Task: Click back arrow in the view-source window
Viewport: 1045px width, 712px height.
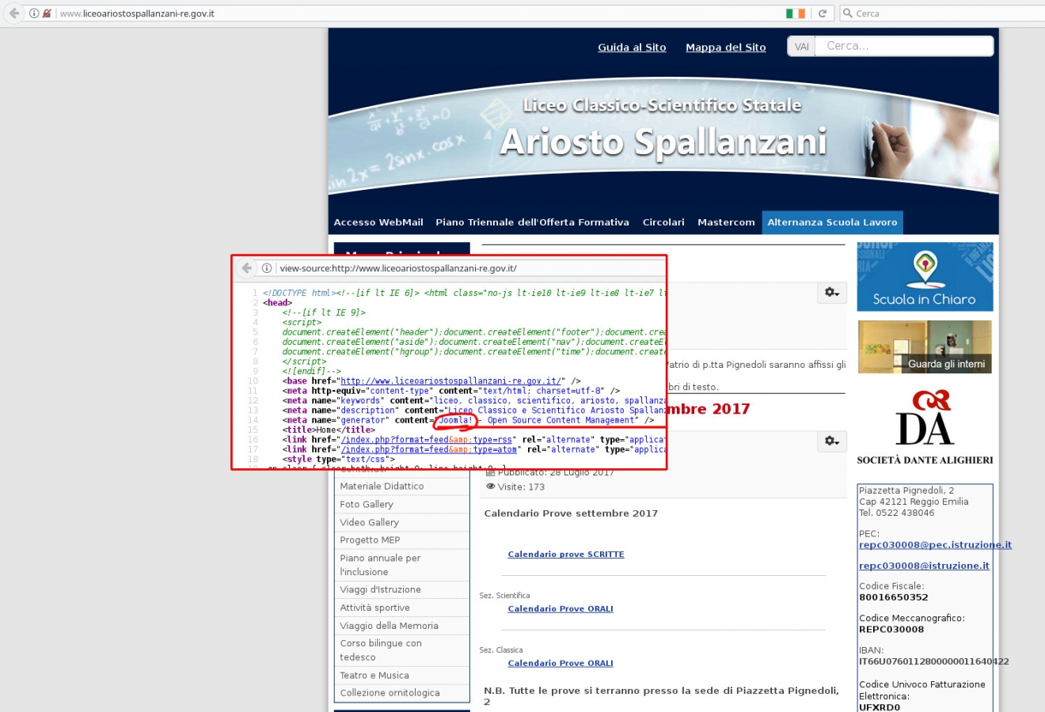Action: tap(247, 268)
